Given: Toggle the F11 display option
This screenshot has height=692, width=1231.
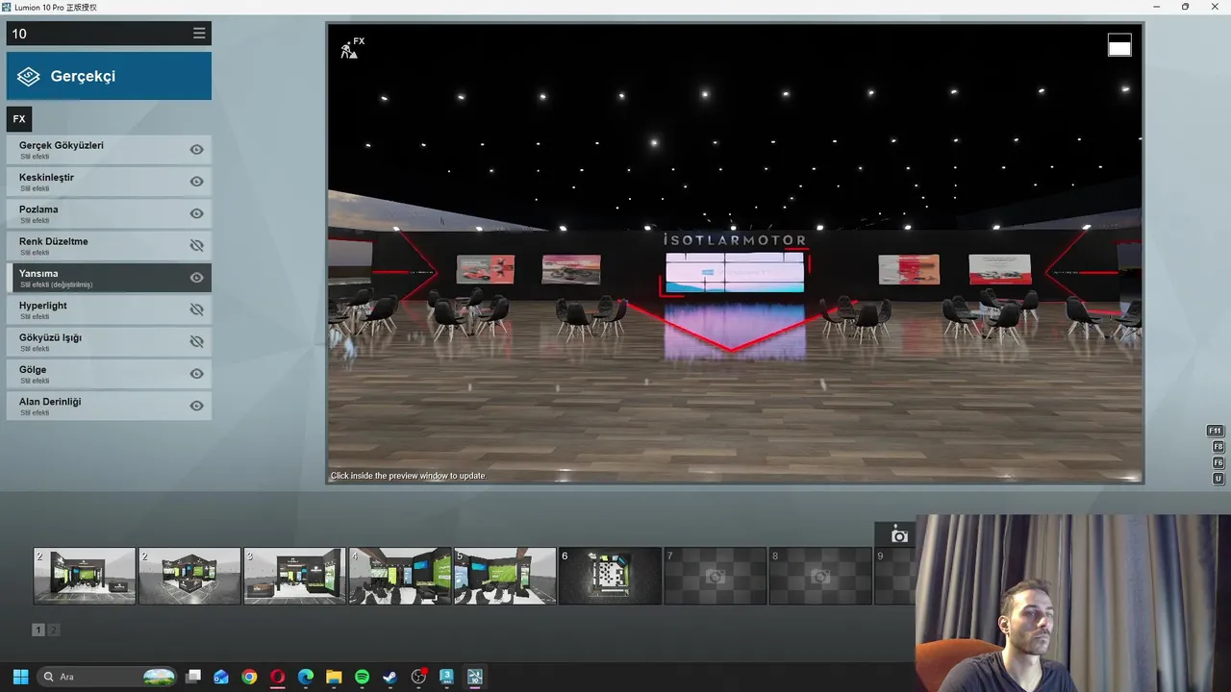Looking at the screenshot, I should pyautogui.click(x=1216, y=431).
